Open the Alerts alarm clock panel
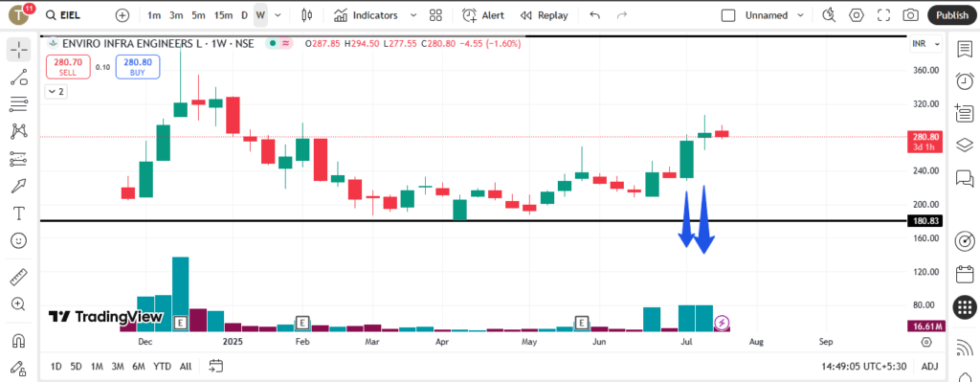The height and width of the screenshot is (382, 980). 965,81
